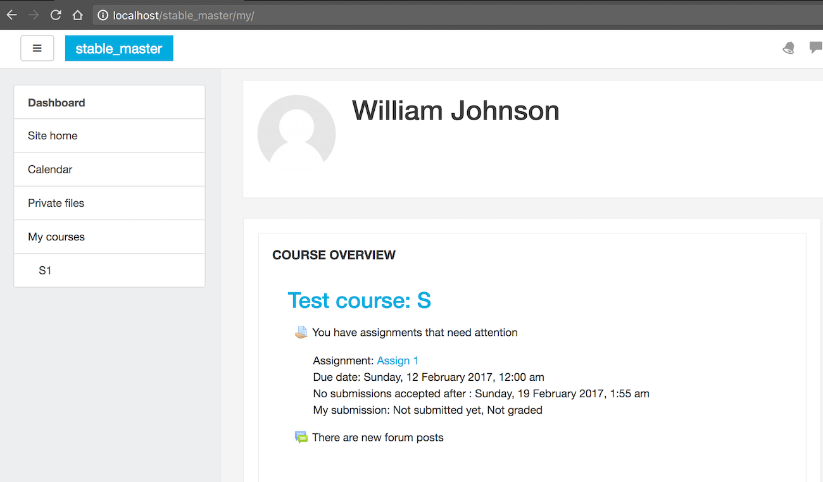Click 'My submission: Not submitted yet' text
Image resolution: width=823 pixels, height=482 pixels.
pos(427,410)
